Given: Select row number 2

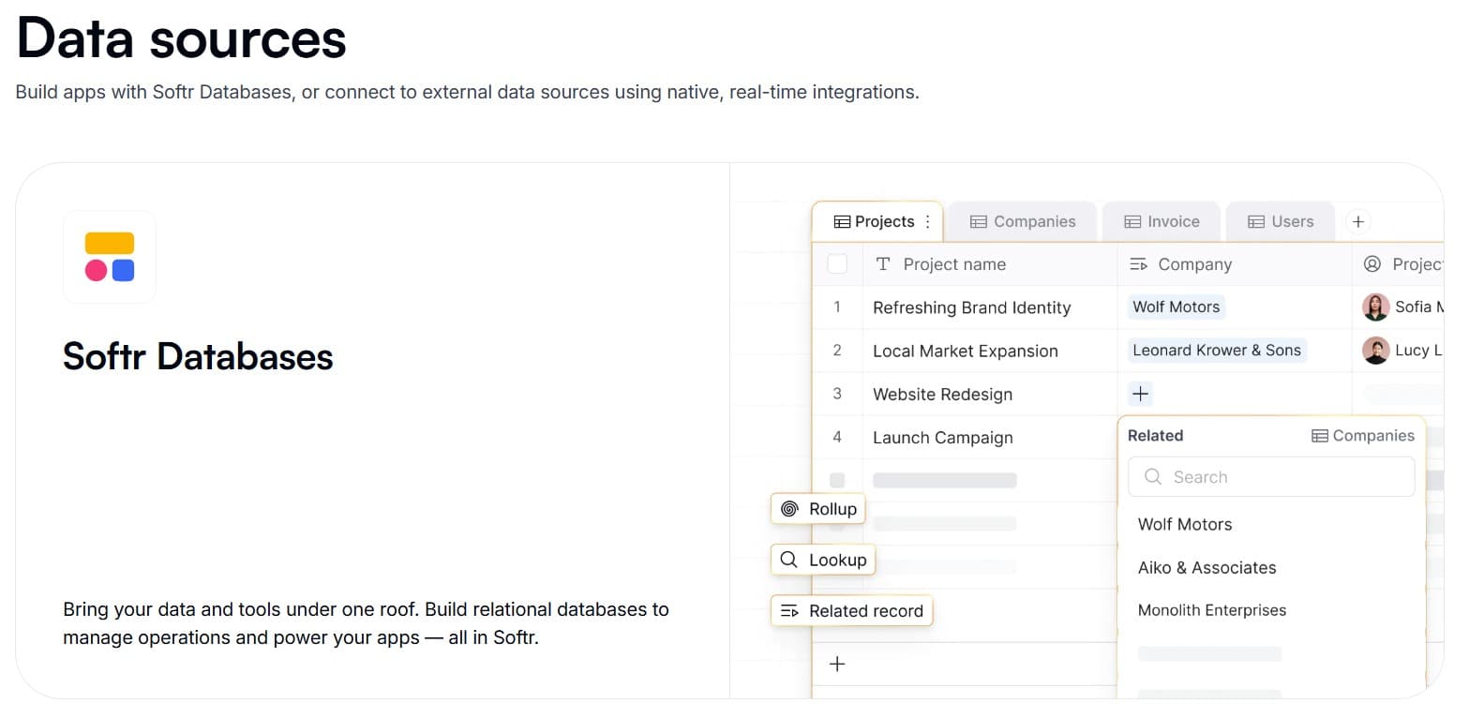Looking at the screenshot, I should click(x=837, y=351).
